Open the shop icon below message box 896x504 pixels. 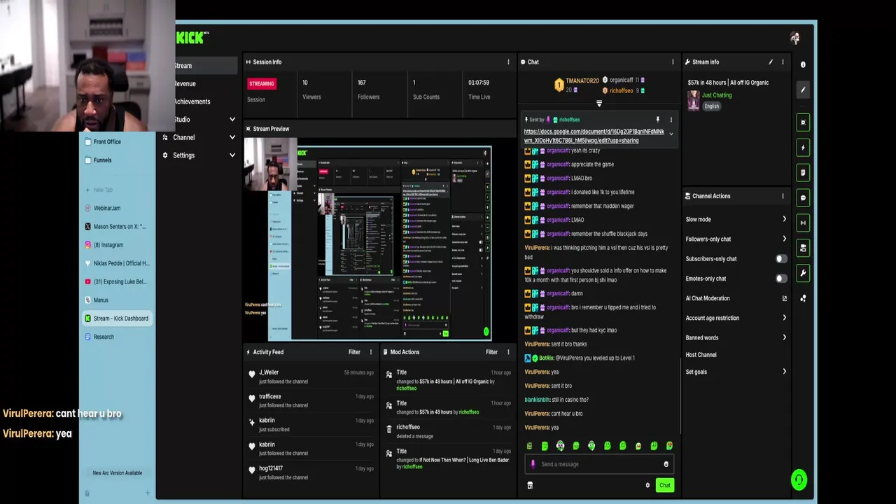[530, 485]
